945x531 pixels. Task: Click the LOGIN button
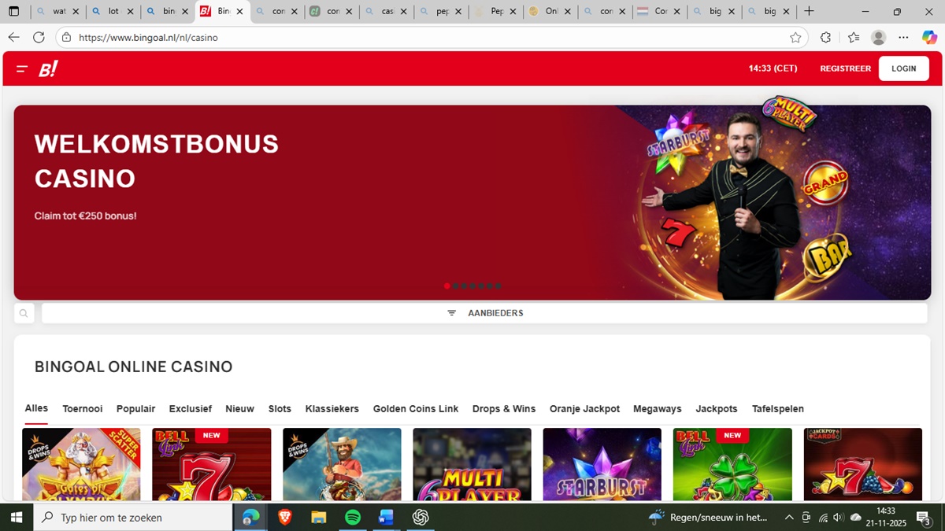(x=903, y=68)
